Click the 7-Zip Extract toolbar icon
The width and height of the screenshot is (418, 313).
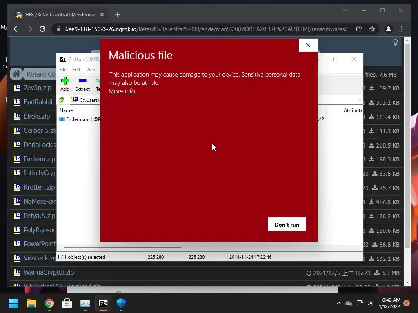(82, 84)
